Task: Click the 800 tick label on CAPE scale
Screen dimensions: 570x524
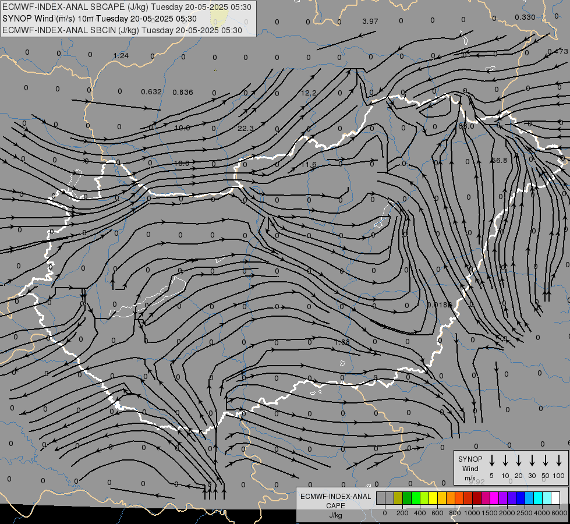Action: click(455, 513)
